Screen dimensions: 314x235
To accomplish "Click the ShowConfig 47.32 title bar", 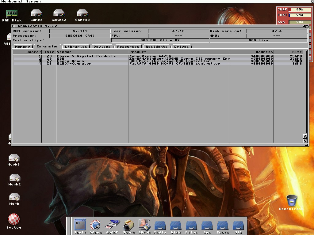I will point(158,26).
